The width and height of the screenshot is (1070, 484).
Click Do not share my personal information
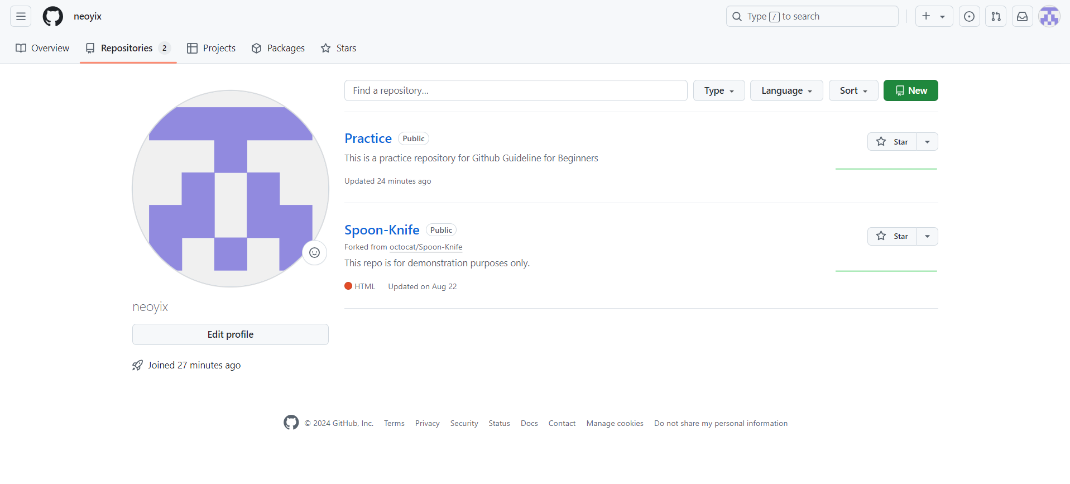click(x=721, y=423)
